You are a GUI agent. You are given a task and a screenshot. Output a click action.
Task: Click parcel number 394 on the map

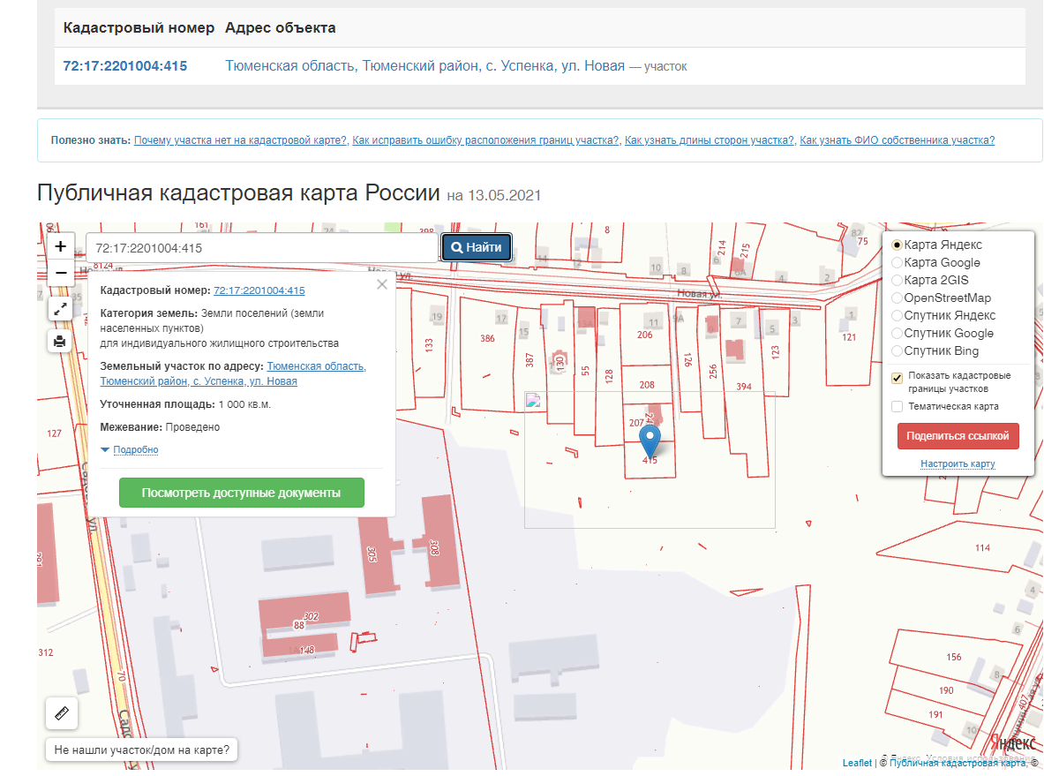[x=744, y=387]
